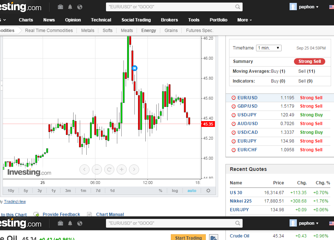Click the clock icon beside USD/JPY
This screenshot has height=240, width=334.
tap(234, 115)
